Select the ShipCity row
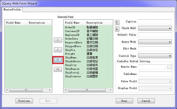This screenshot has height=109, width=177. pos(88,65)
